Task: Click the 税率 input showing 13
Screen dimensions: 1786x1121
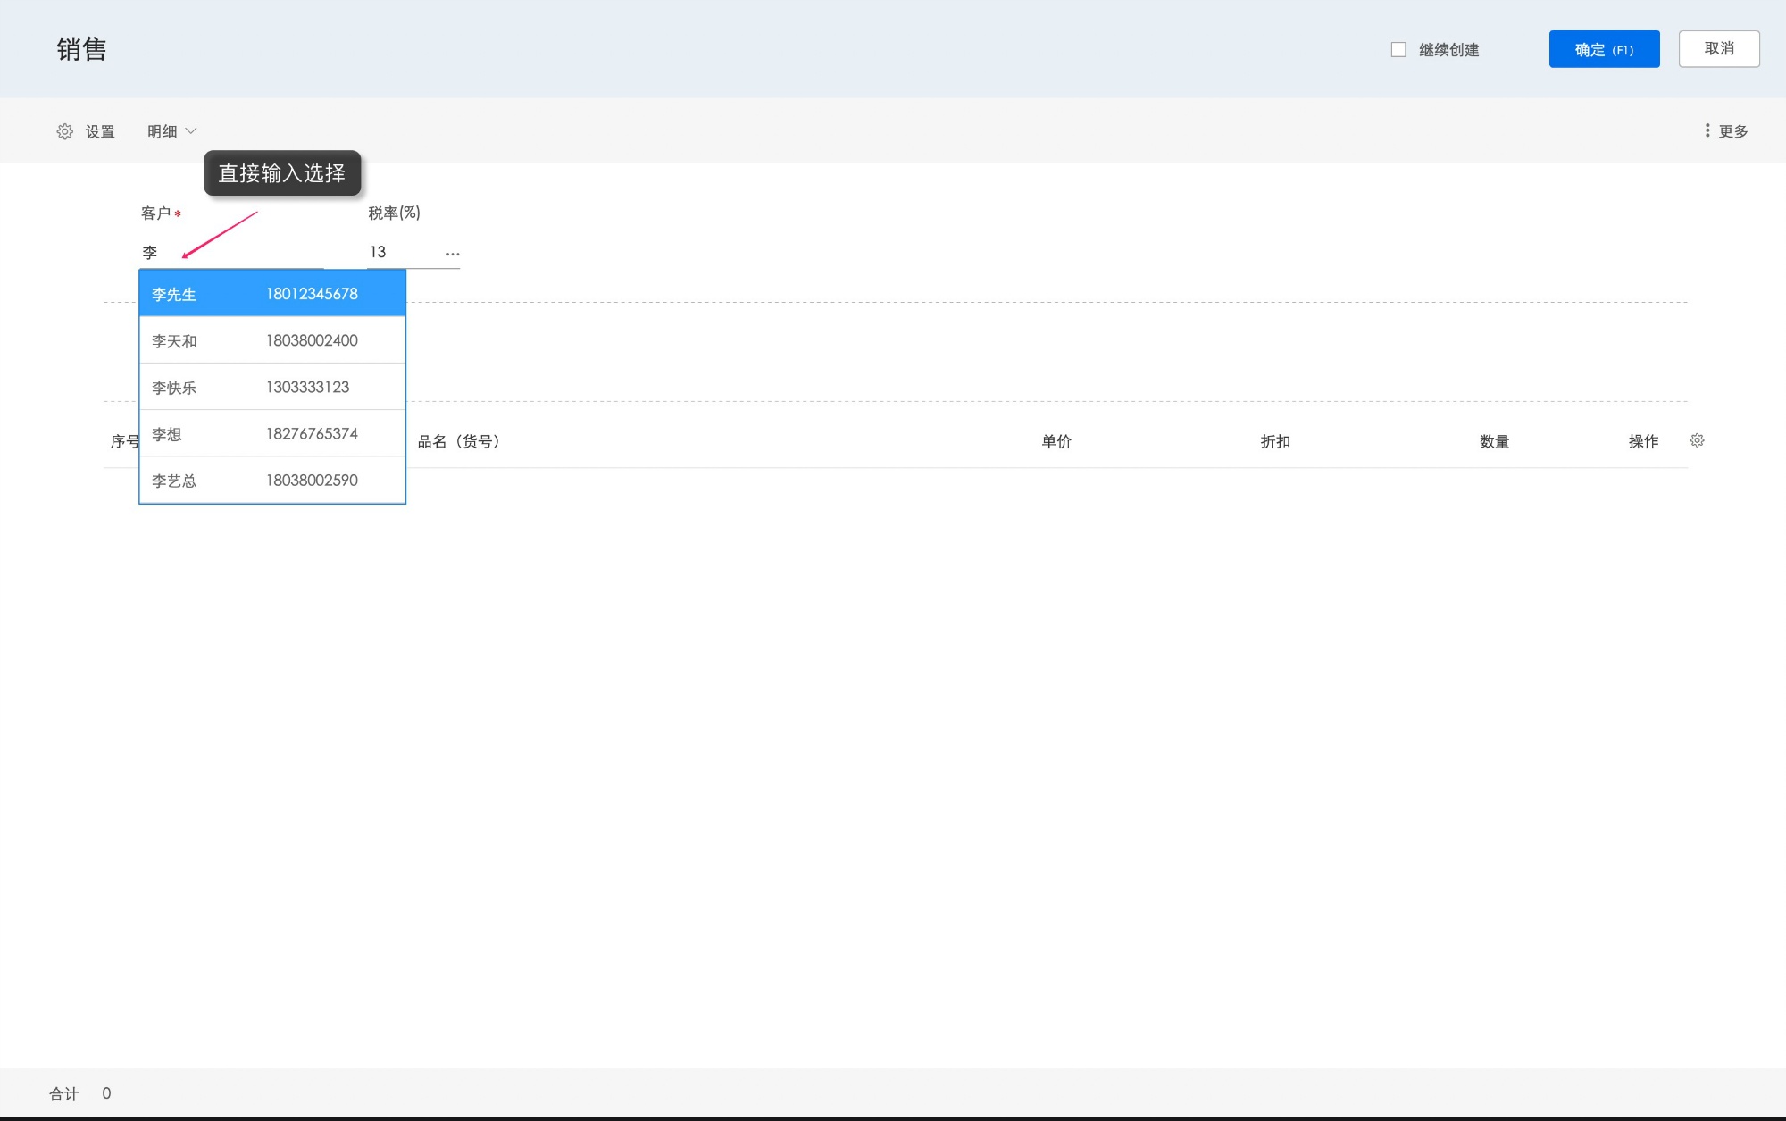Action: coord(402,253)
